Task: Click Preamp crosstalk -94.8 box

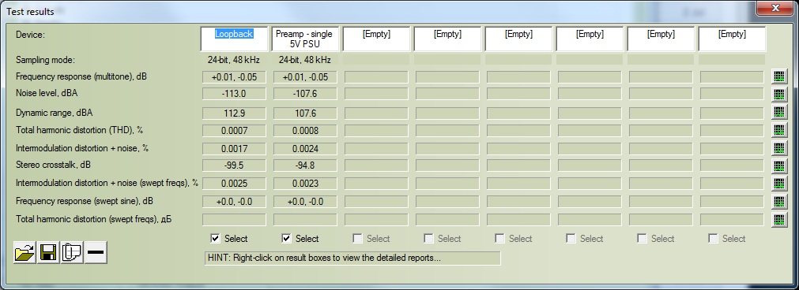Action: [305, 165]
